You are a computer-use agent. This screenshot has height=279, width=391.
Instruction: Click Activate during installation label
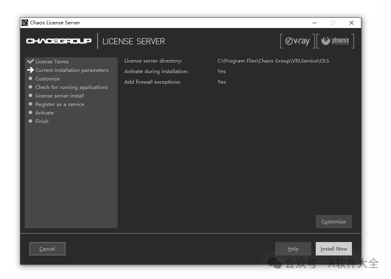coord(156,71)
